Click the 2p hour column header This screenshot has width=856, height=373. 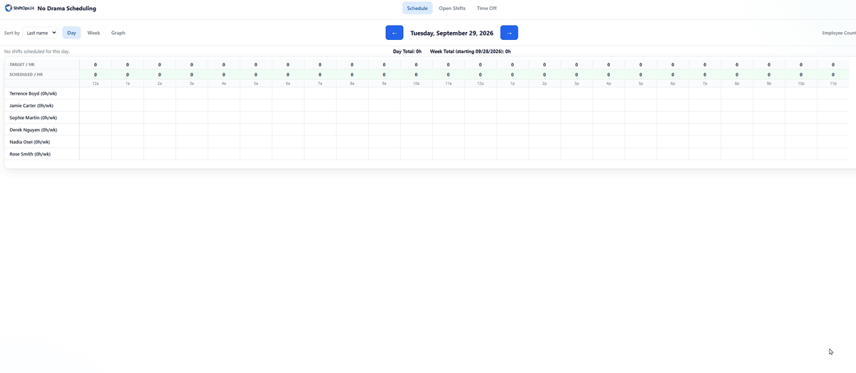point(545,83)
